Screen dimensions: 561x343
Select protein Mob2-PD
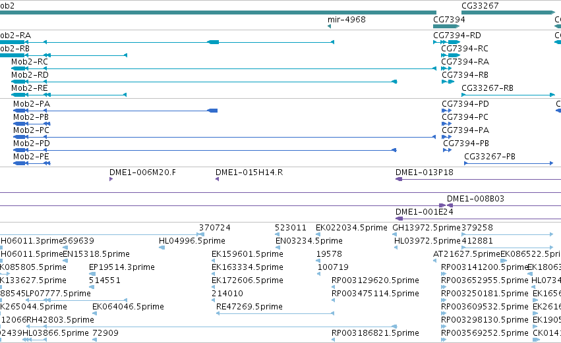click(32, 144)
